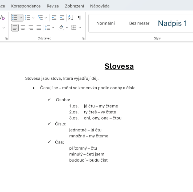
Task: Decrease the paragraph indent
Action: pyautogui.click(x=54, y=18)
